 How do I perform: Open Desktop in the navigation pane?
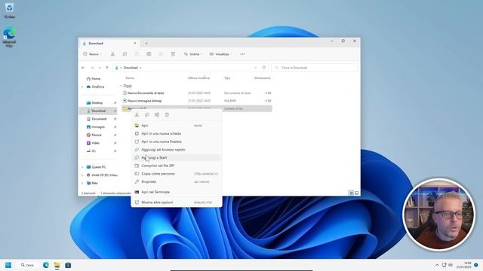click(95, 103)
